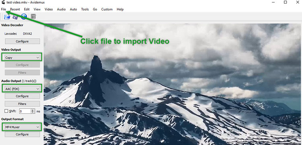Increase audio shift with the up arrow
Screen dimensions: 302x145
[33, 110]
